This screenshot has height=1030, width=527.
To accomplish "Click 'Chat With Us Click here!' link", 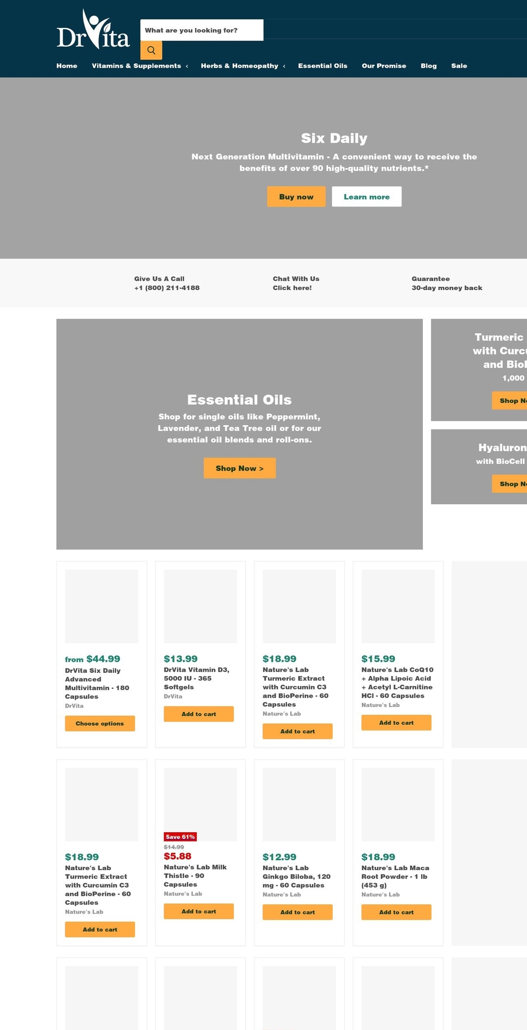I will click(x=296, y=283).
